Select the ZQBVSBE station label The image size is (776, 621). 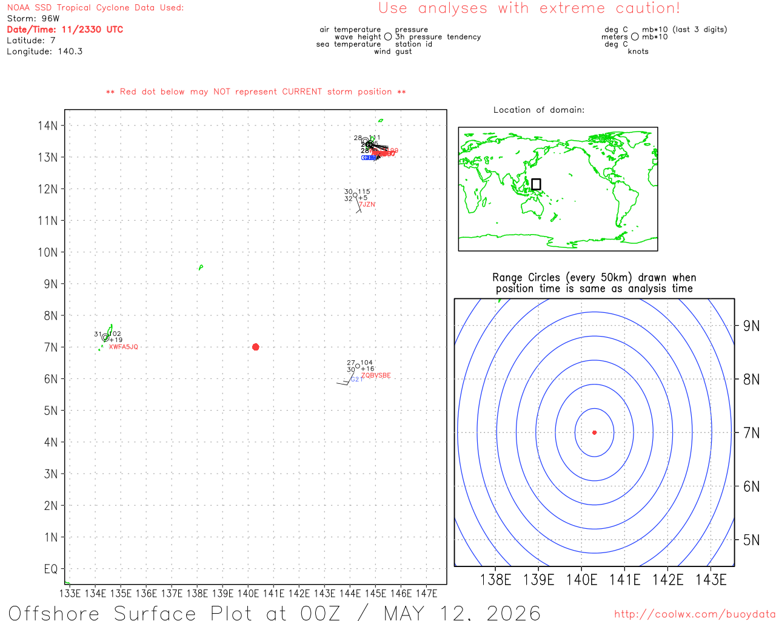(376, 375)
